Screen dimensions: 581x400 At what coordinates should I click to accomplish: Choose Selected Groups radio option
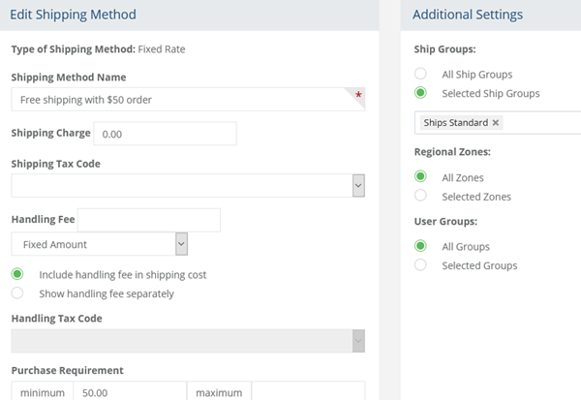[420, 265]
